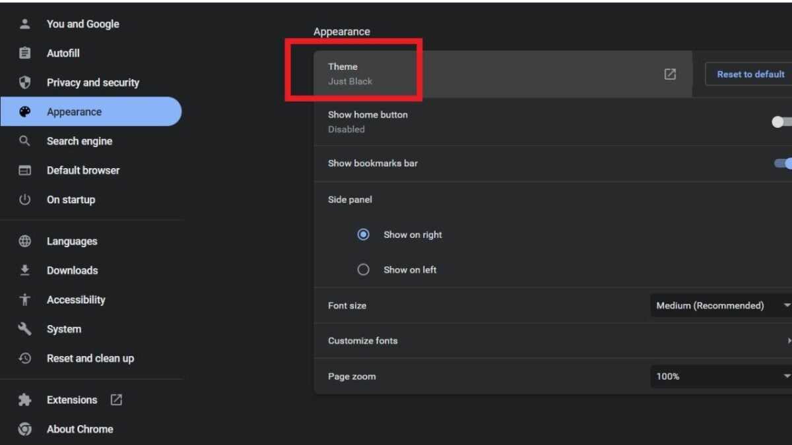Screen dimensions: 792x445
Task: Open the Page zoom dropdown
Action: coord(719,376)
